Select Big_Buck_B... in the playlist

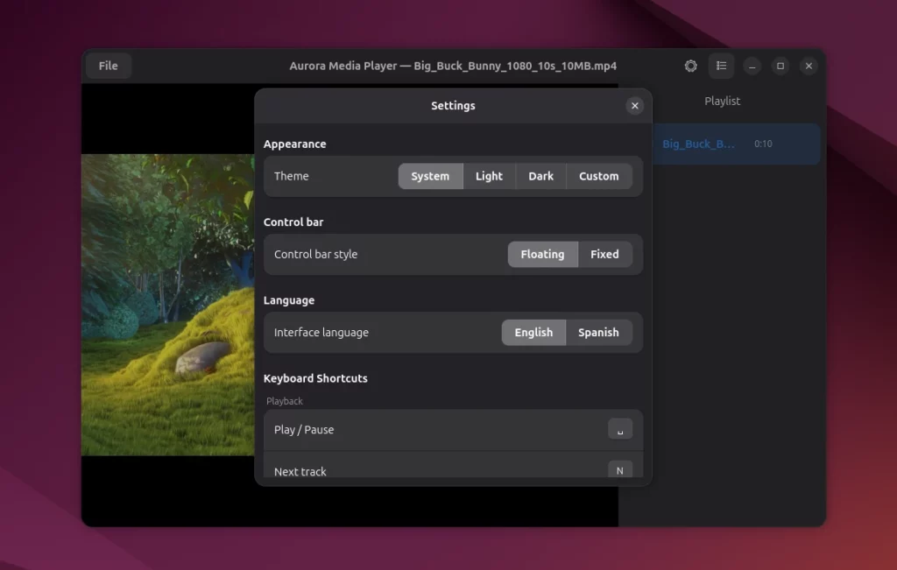coord(736,144)
